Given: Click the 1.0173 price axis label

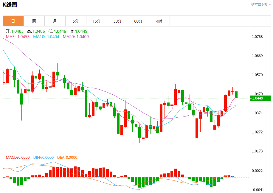Looking at the screenshot, I should 257,151.
